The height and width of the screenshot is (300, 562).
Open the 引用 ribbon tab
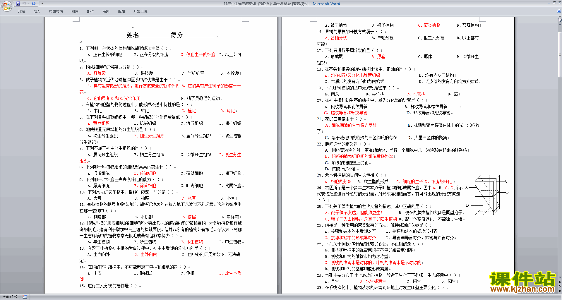click(x=75, y=11)
